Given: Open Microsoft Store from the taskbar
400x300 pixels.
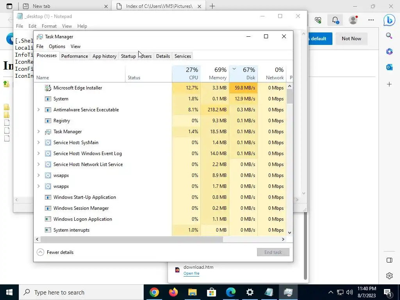Looking at the screenshot, I should point(211,292).
